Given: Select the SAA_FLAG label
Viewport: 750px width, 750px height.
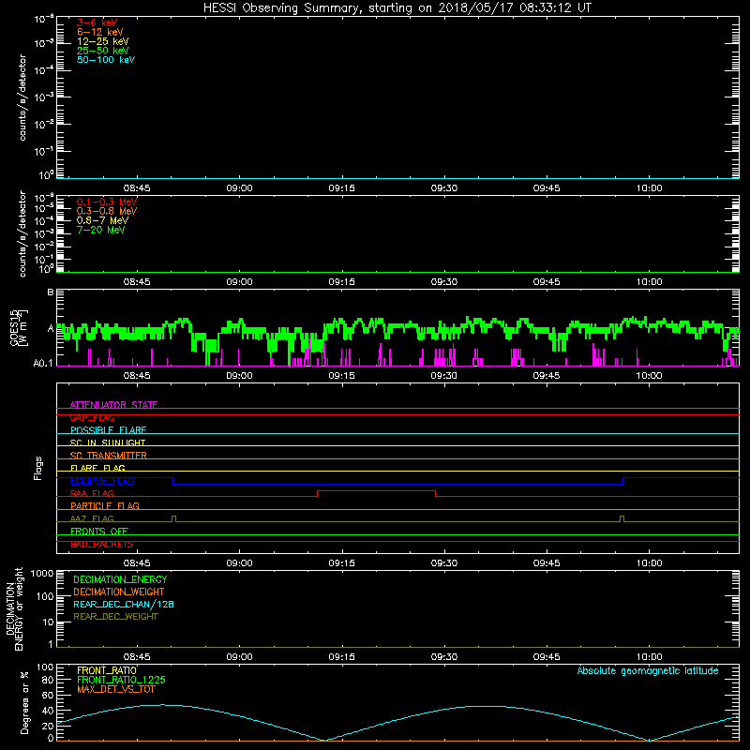Looking at the screenshot, I should coord(92,493).
